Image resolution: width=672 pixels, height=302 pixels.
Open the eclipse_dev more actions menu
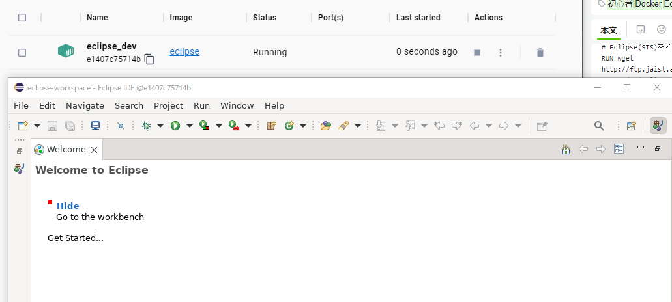pyautogui.click(x=500, y=53)
